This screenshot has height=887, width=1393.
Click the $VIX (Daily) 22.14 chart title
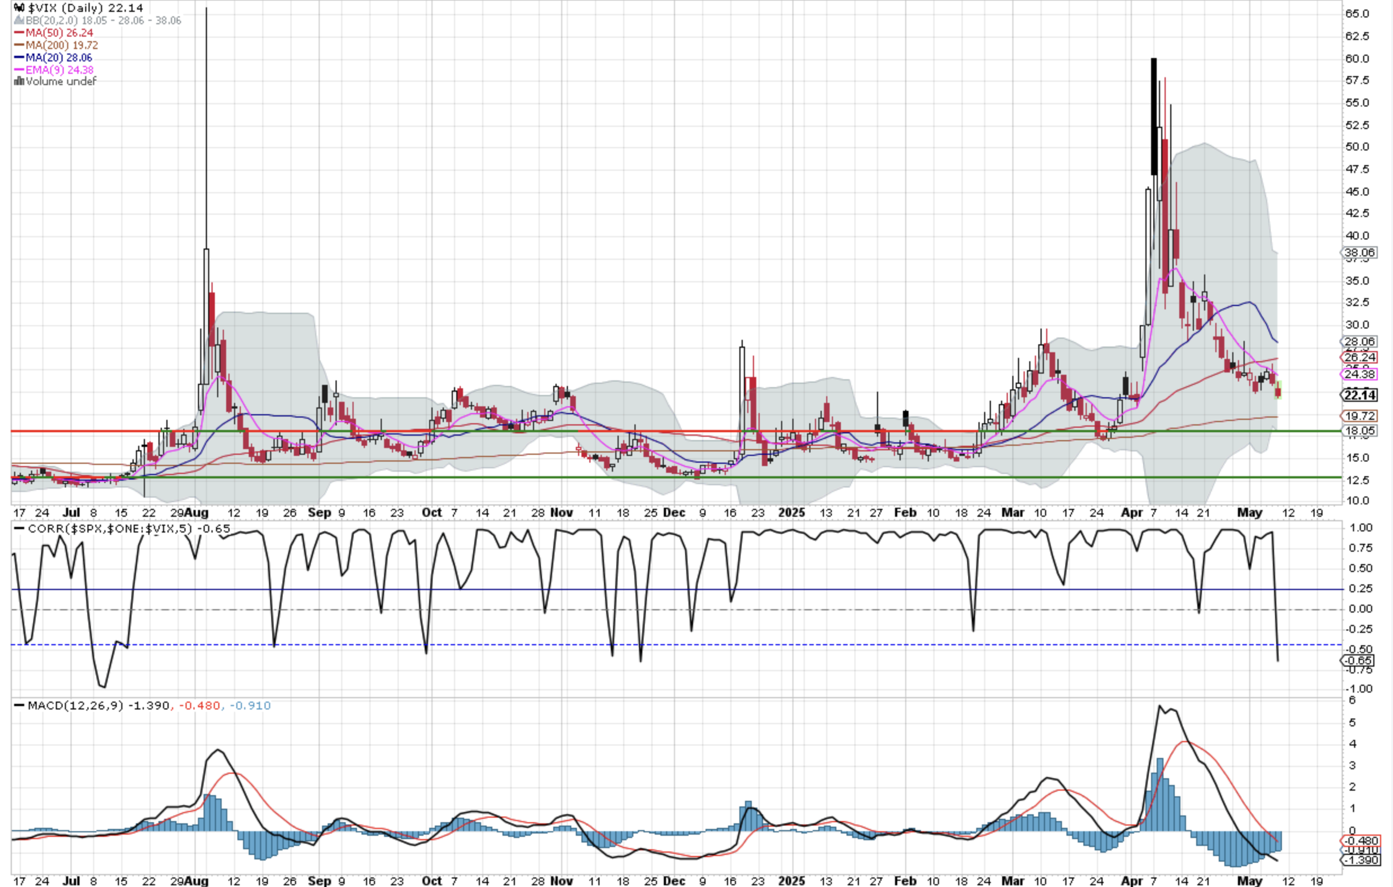pyautogui.click(x=85, y=8)
